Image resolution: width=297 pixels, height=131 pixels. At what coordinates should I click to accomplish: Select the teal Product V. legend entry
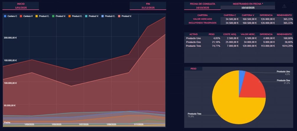coord(92,16)
